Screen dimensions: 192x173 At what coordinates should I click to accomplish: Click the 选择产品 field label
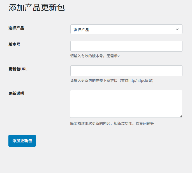[x=16, y=28]
